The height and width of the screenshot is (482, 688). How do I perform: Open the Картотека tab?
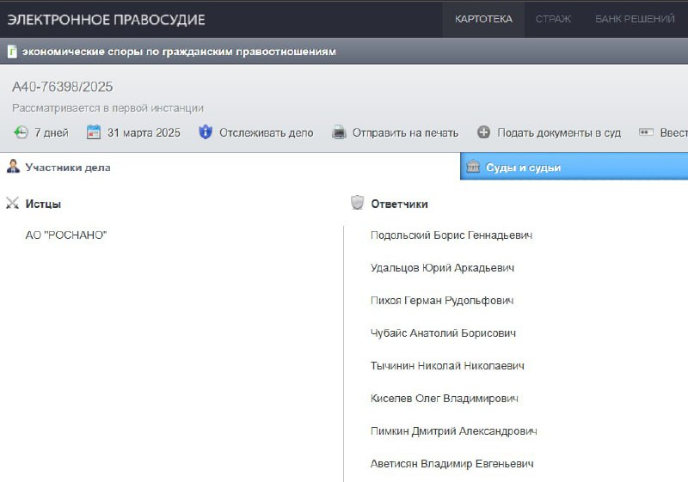coord(483,19)
